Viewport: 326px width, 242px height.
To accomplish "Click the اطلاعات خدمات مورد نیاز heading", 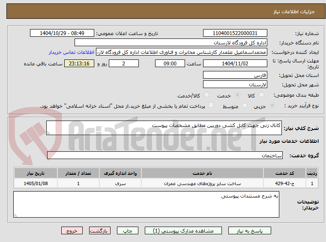I will pyautogui.click(x=289, y=141).
